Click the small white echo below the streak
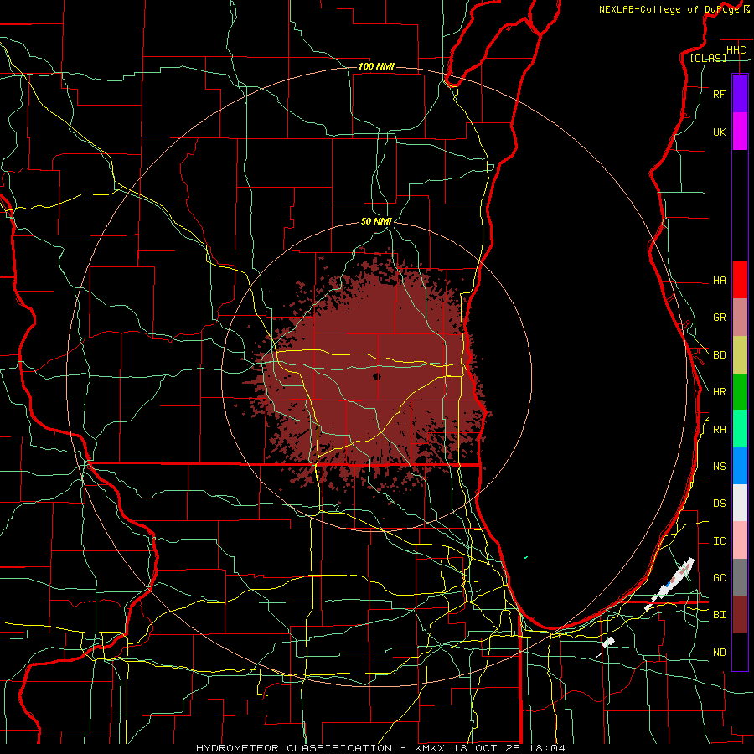This screenshot has height=754, width=754. [608, 642]
